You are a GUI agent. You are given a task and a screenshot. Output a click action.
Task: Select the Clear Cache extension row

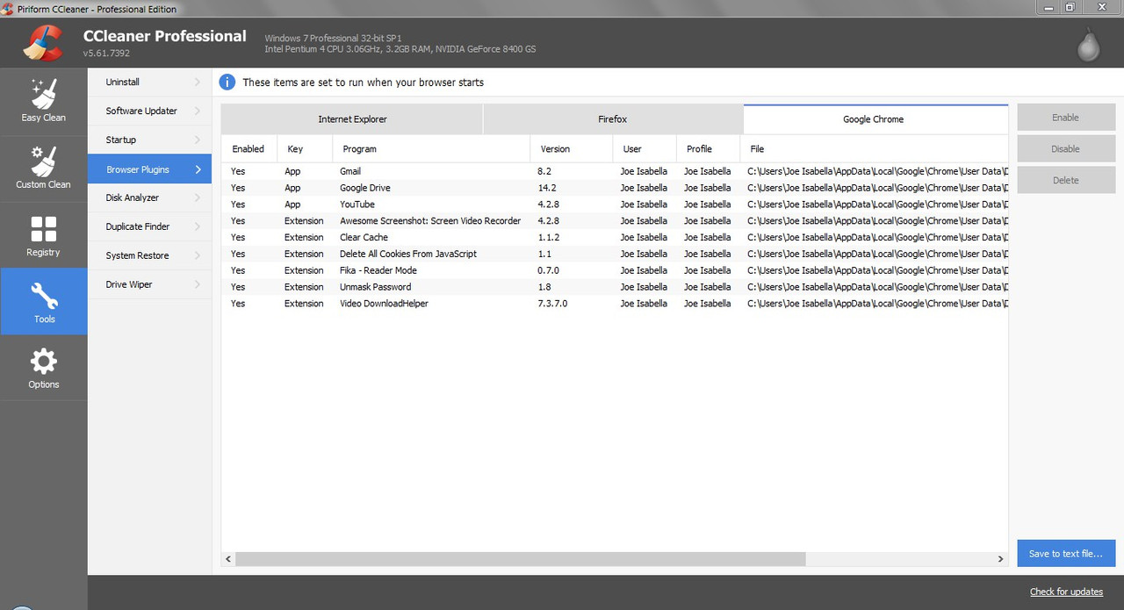(x=615, y=237)
